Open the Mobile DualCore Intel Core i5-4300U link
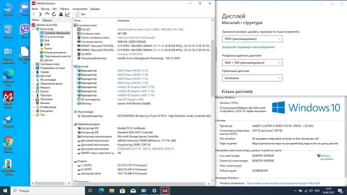347x195 pixels. [150, 29]
